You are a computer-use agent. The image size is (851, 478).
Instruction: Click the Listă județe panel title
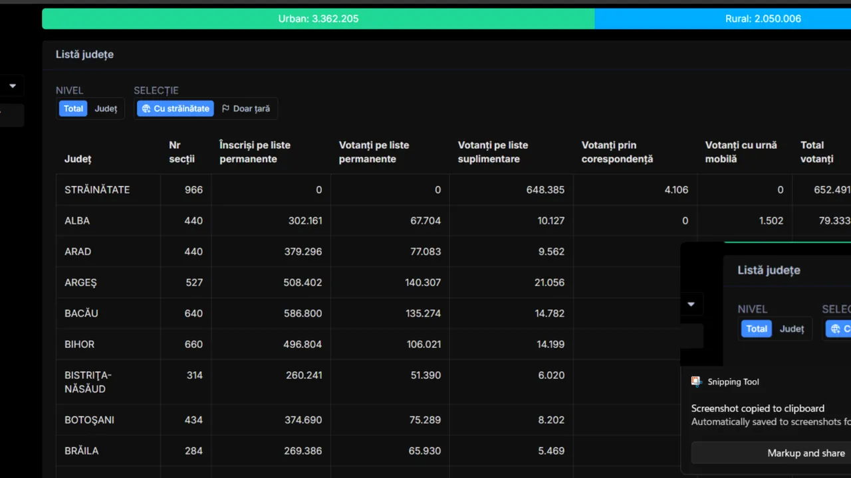(84, 54)
